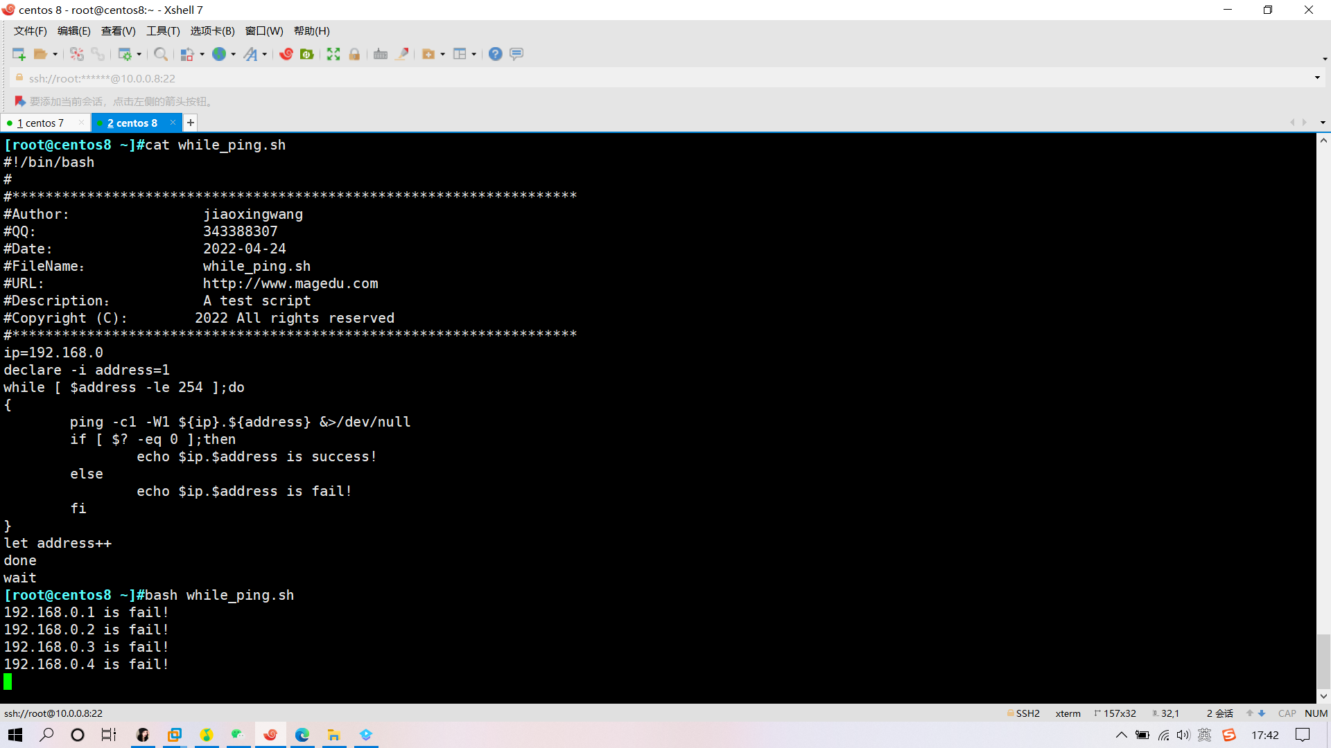This screenshot has height=748, width=1331.
Task: Open the virtual keyboard icon
Action: point(381,54)
